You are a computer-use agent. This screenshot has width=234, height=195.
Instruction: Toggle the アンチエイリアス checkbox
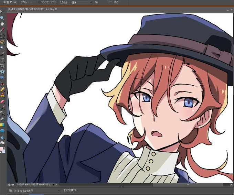(x=39, y=2)
